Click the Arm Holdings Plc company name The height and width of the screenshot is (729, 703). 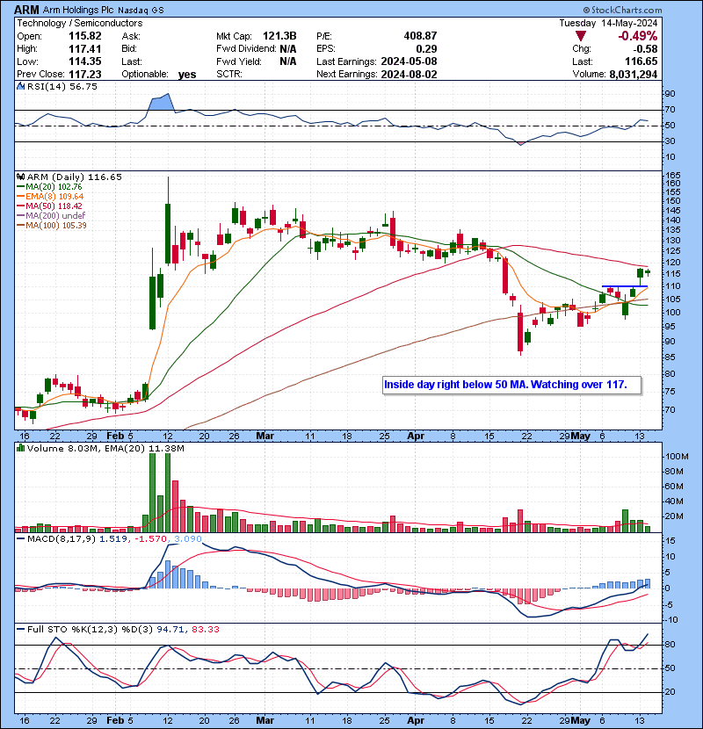pos(78,11)
